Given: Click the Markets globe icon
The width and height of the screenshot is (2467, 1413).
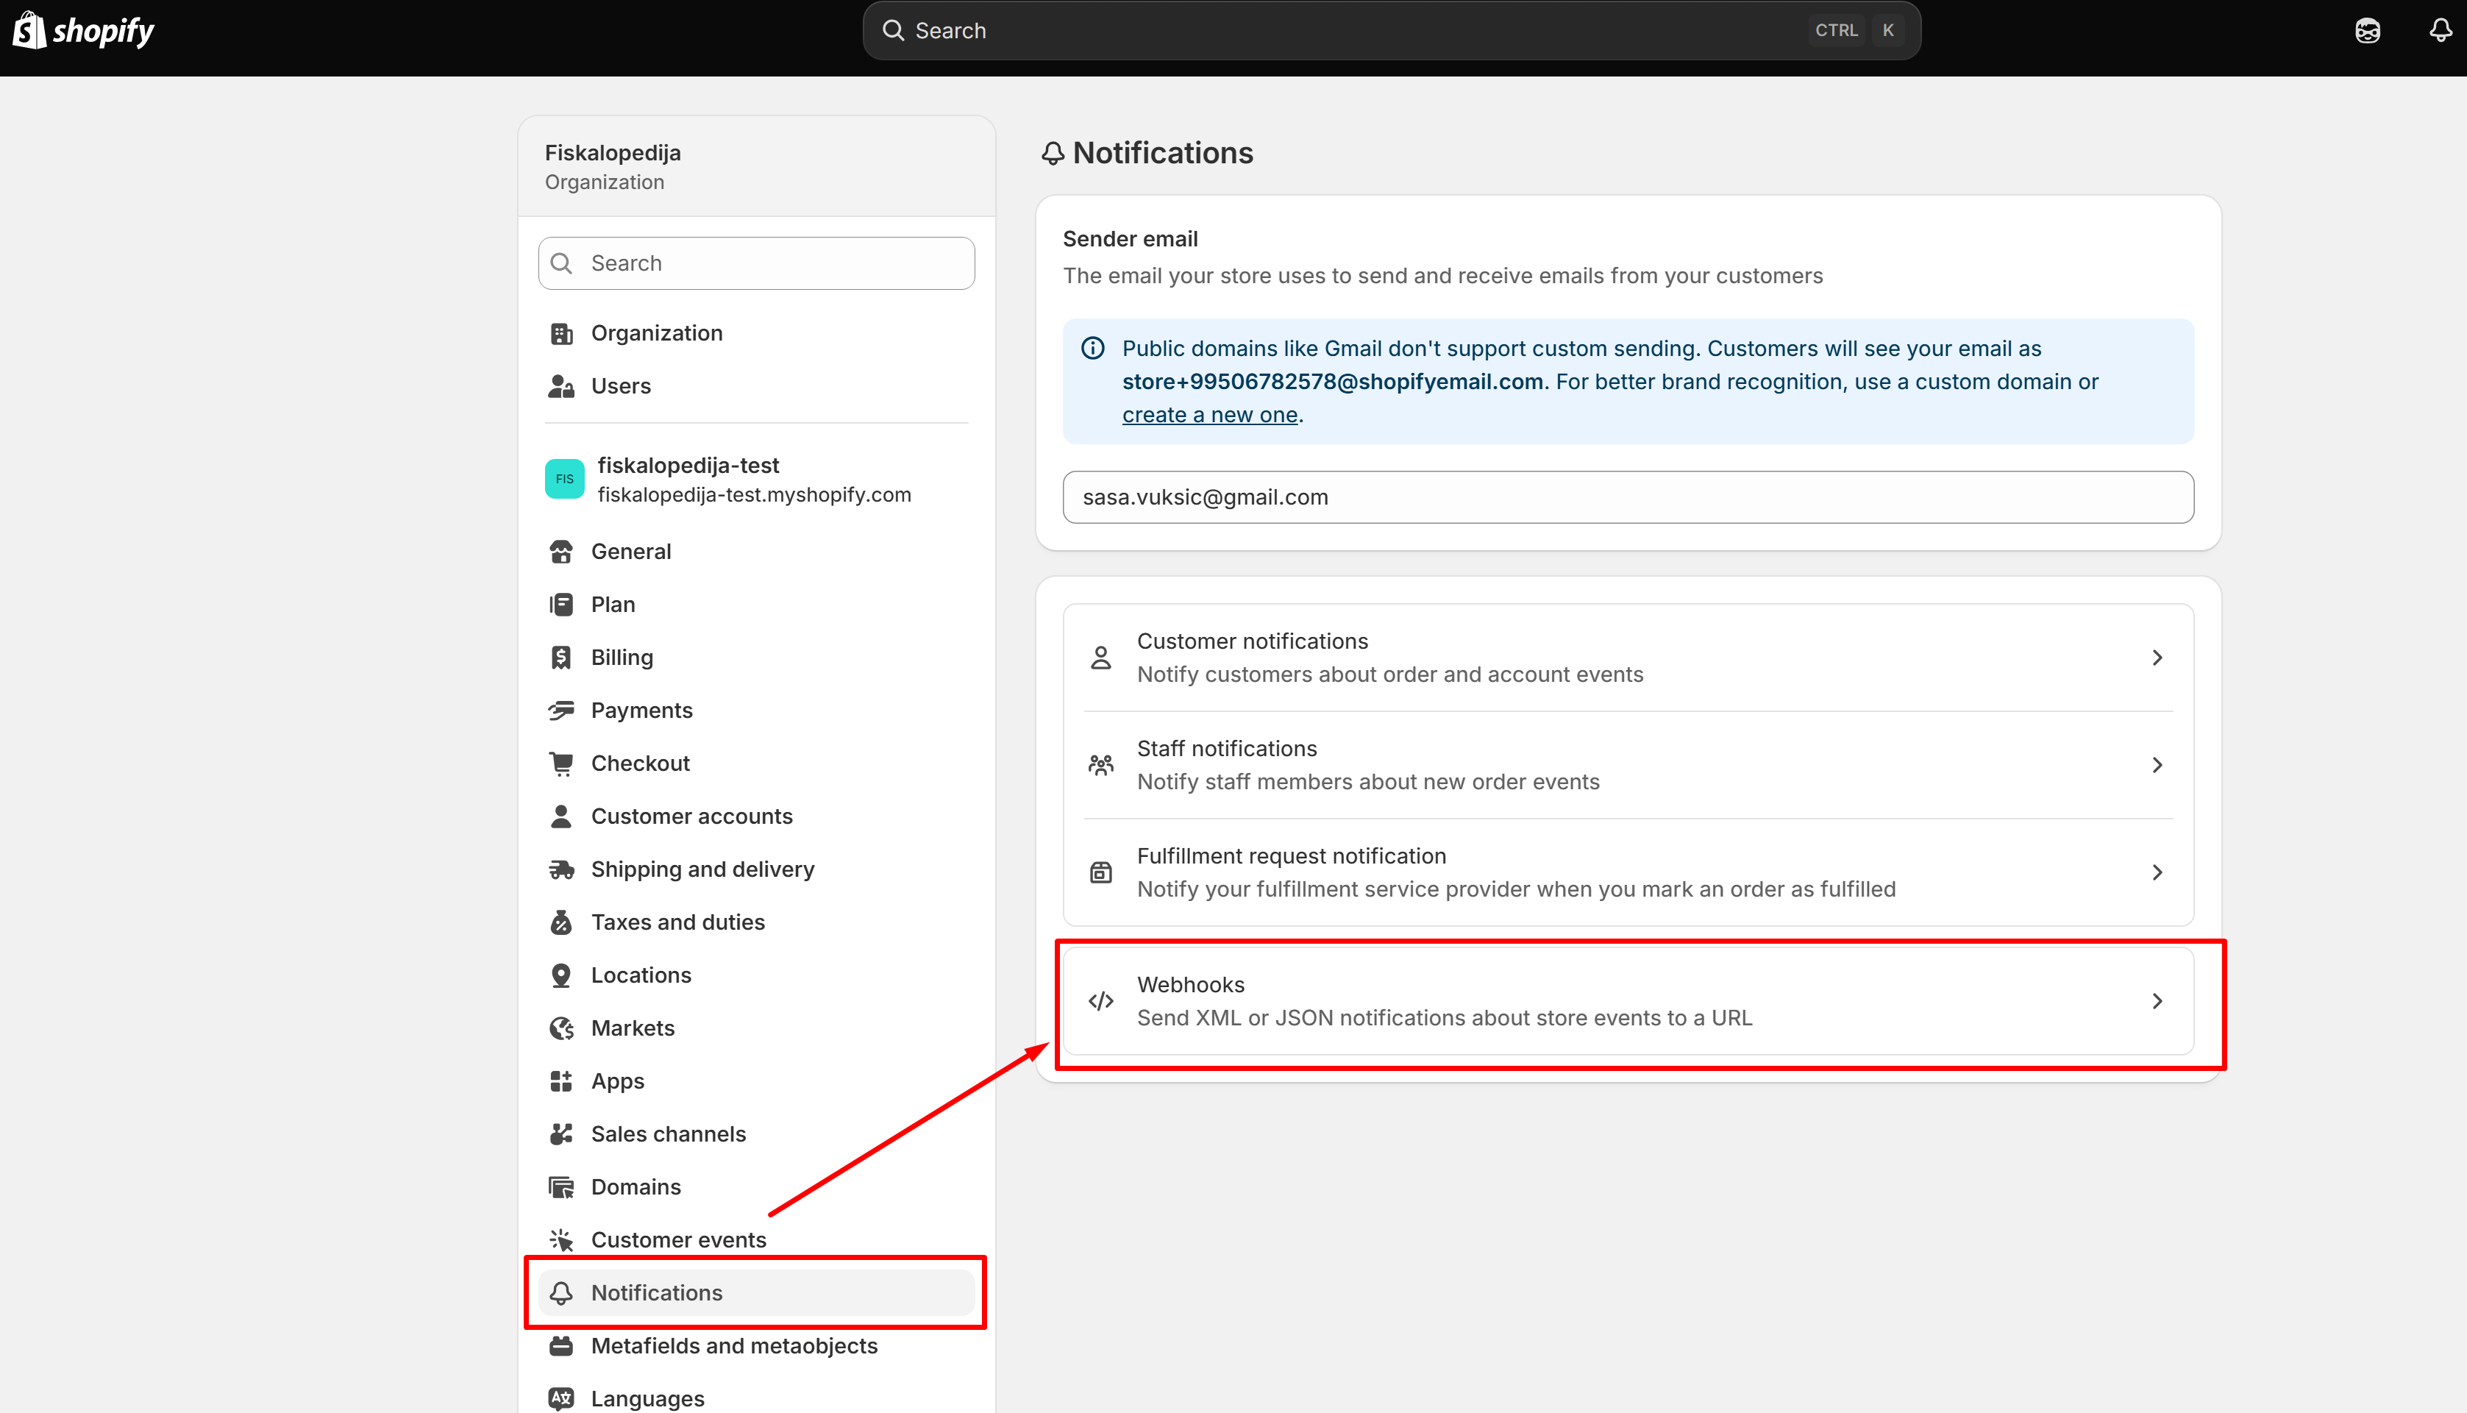Looking at the screenshot, I should click(x=561, y=1028).
